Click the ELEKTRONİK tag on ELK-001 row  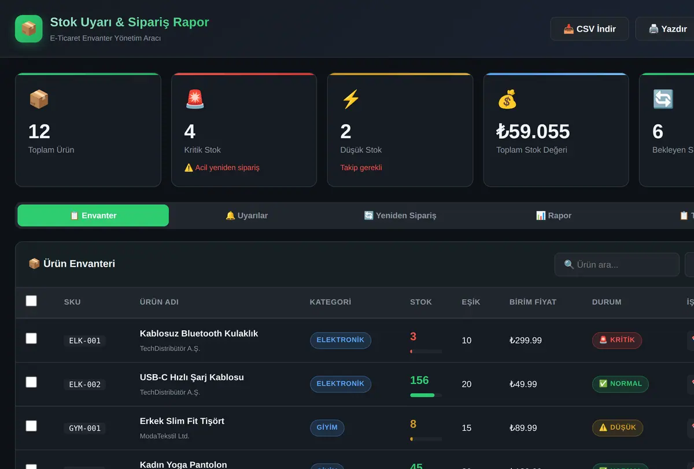[341, 340]
